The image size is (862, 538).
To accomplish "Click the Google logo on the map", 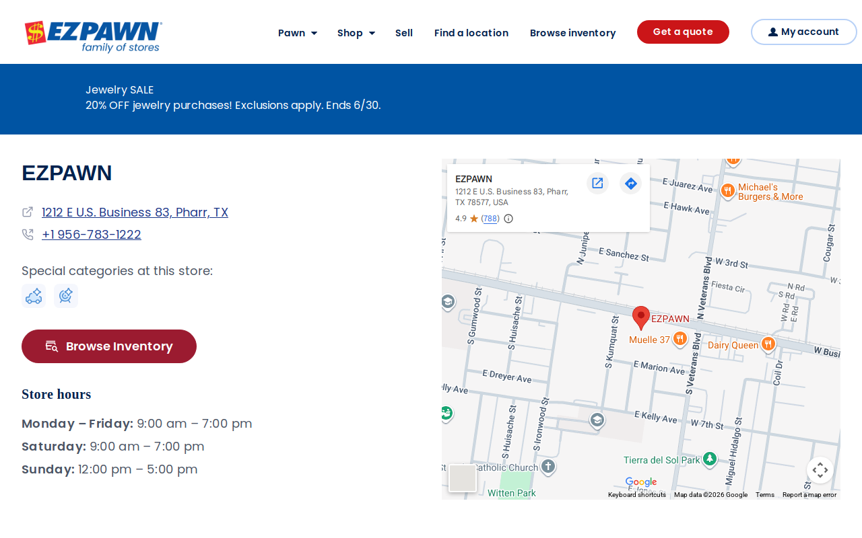I will click(640, 482).
